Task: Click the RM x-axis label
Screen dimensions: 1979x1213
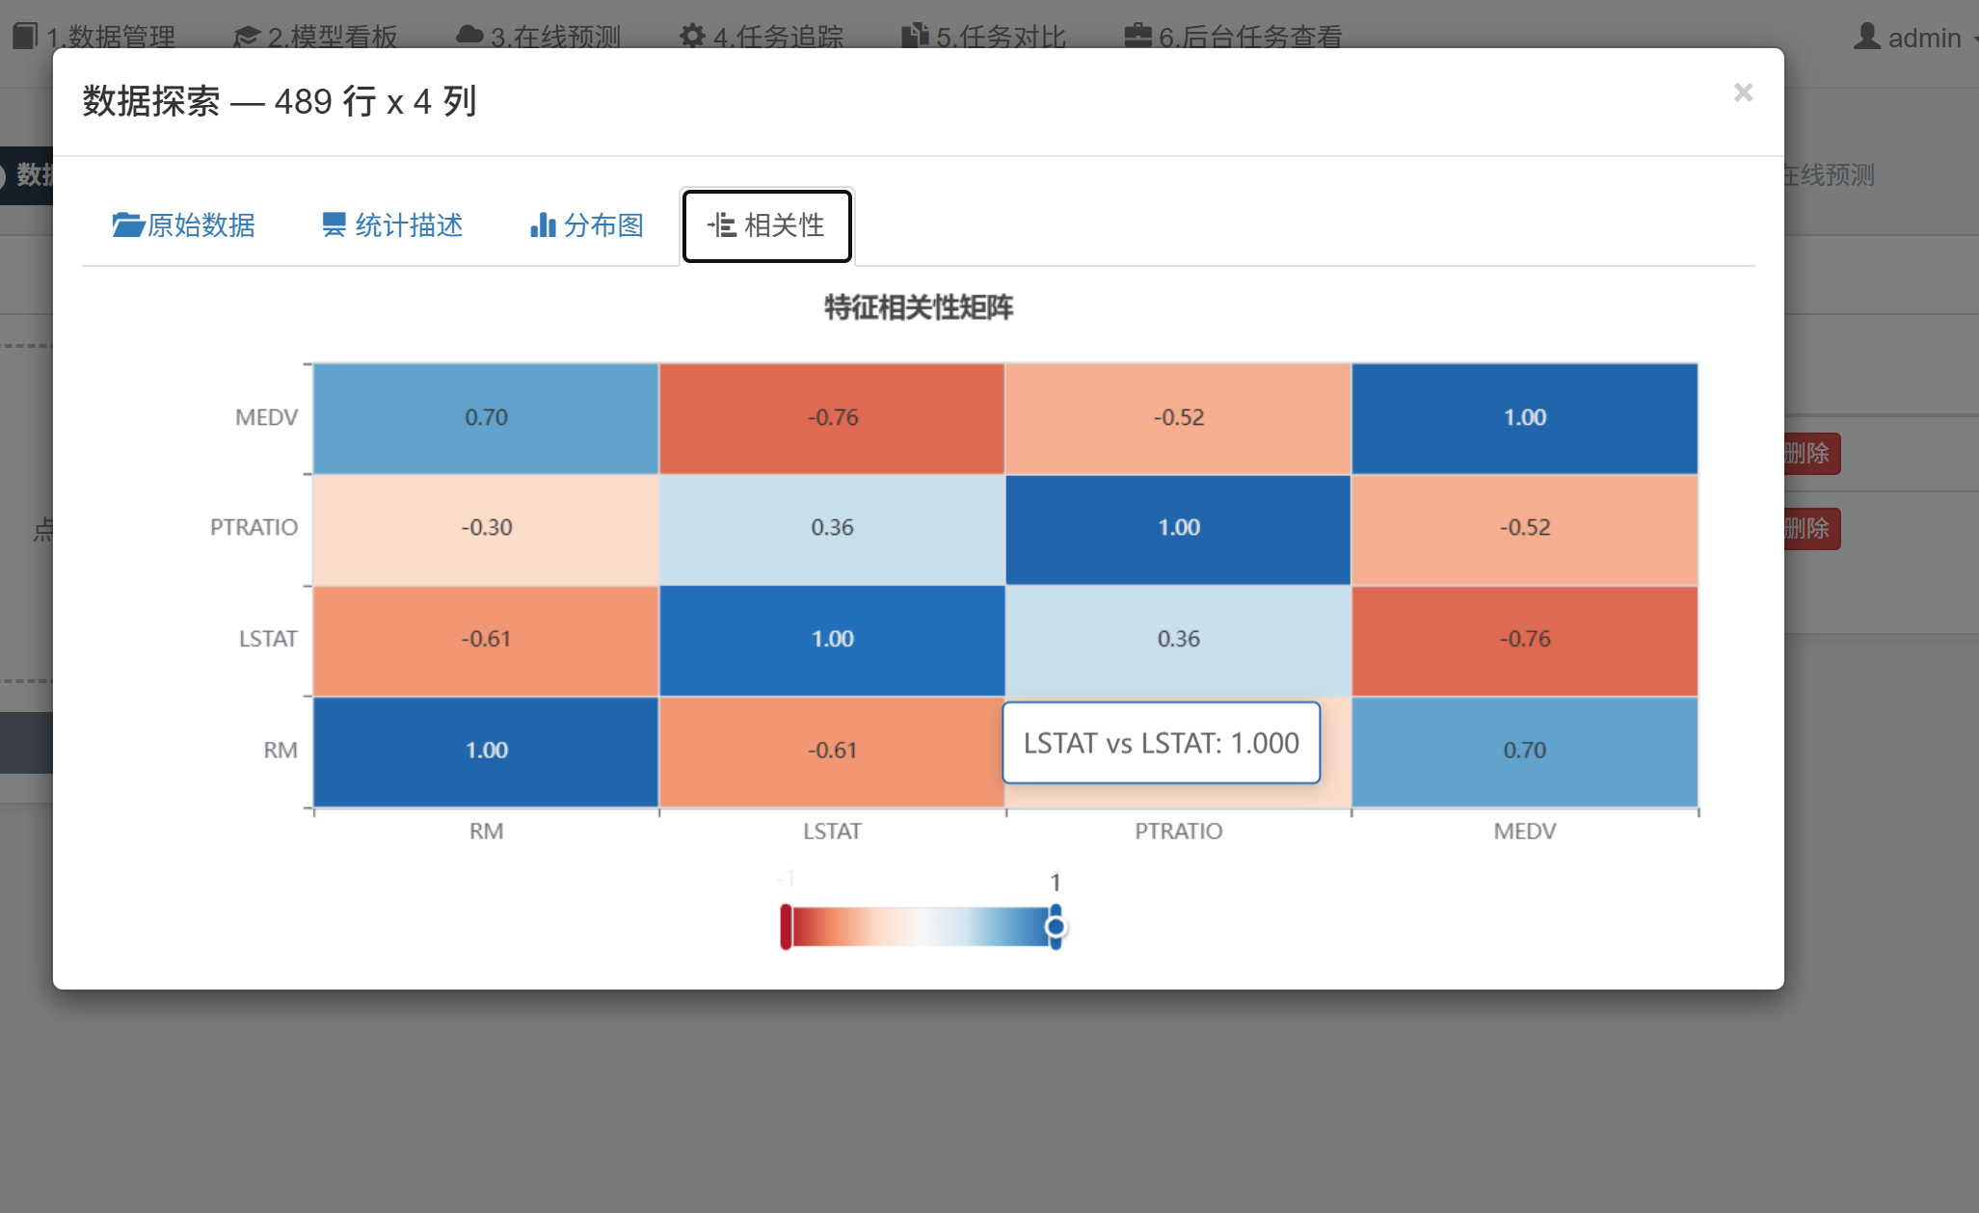Action: 486,831
